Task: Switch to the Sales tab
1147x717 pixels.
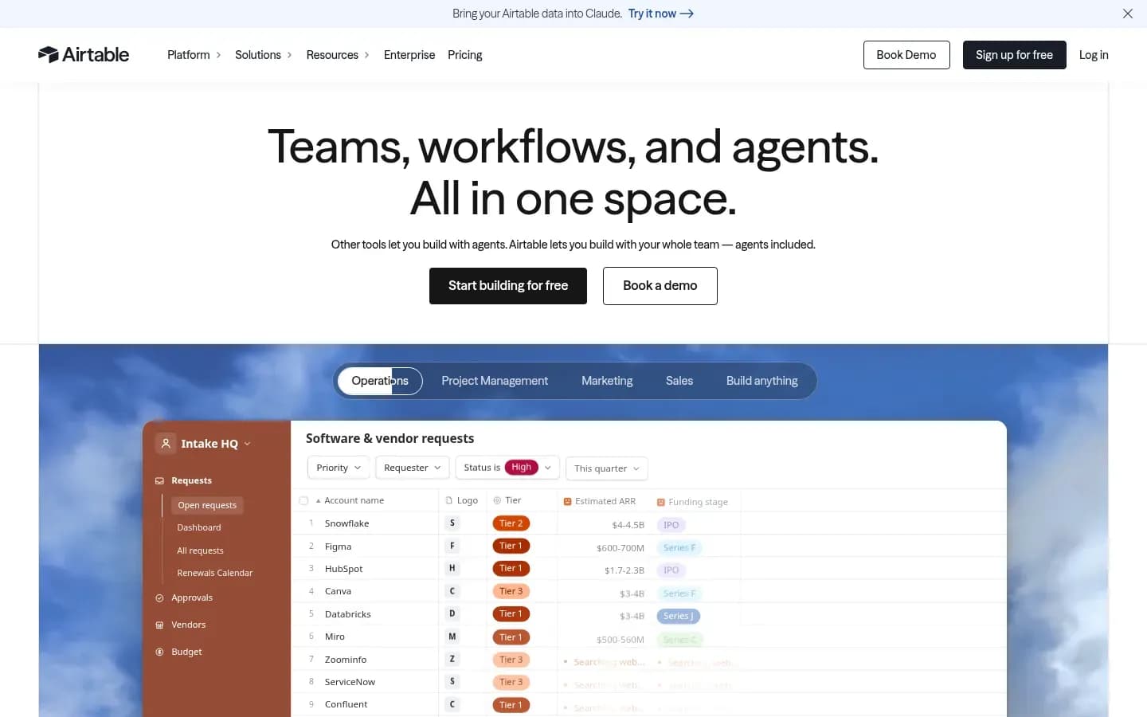Action: [679, 381]
